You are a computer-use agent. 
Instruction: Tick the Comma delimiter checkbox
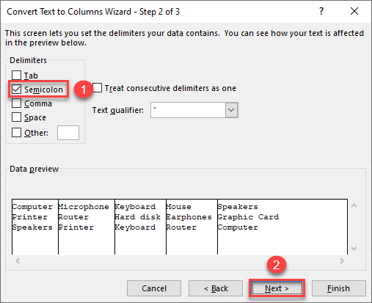tap(16, 103)
